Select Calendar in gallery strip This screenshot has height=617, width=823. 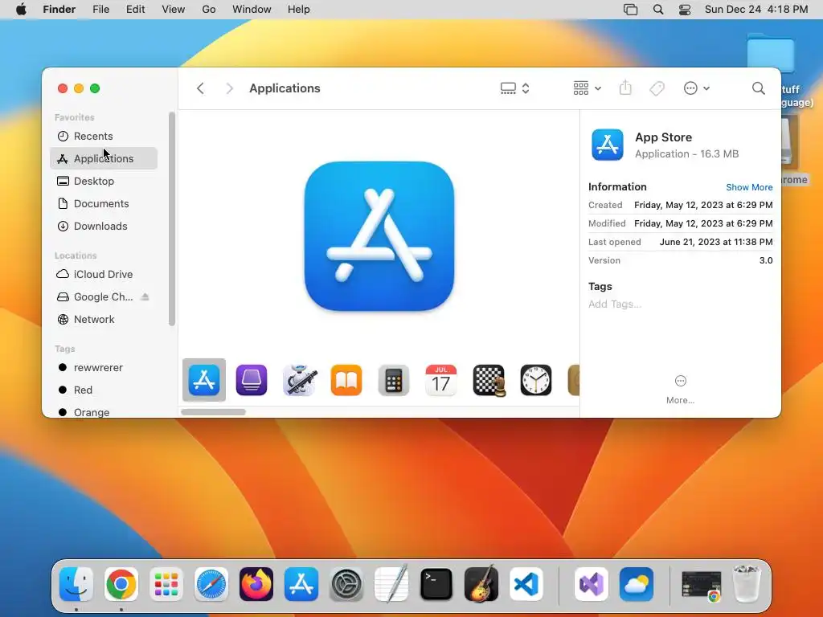(x=441, y=380)
